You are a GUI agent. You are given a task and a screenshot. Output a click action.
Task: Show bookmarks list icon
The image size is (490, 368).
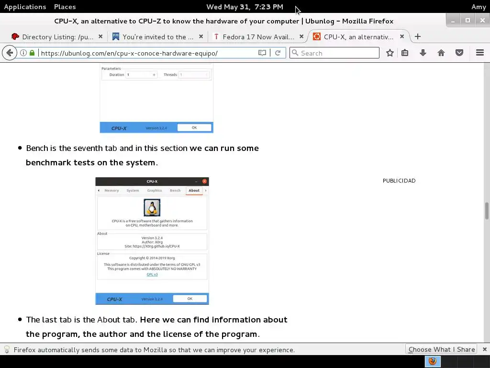pyautogui.click(x=405, y=53)
